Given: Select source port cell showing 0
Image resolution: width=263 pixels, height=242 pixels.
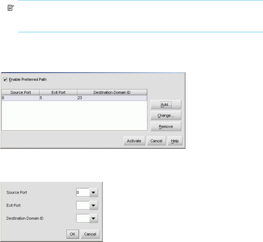Looking at the screenshot, I should point(21,98).
